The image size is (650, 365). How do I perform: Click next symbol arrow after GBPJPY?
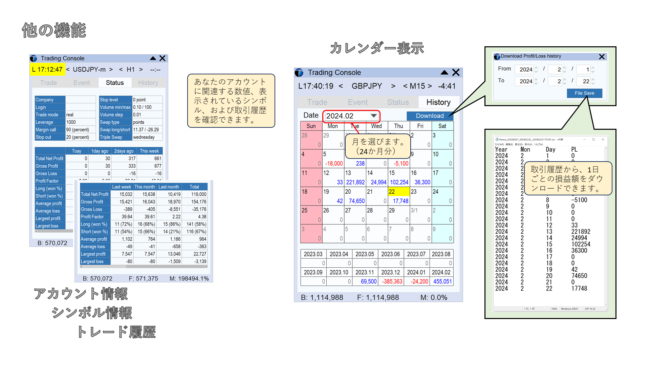point(393,86)
